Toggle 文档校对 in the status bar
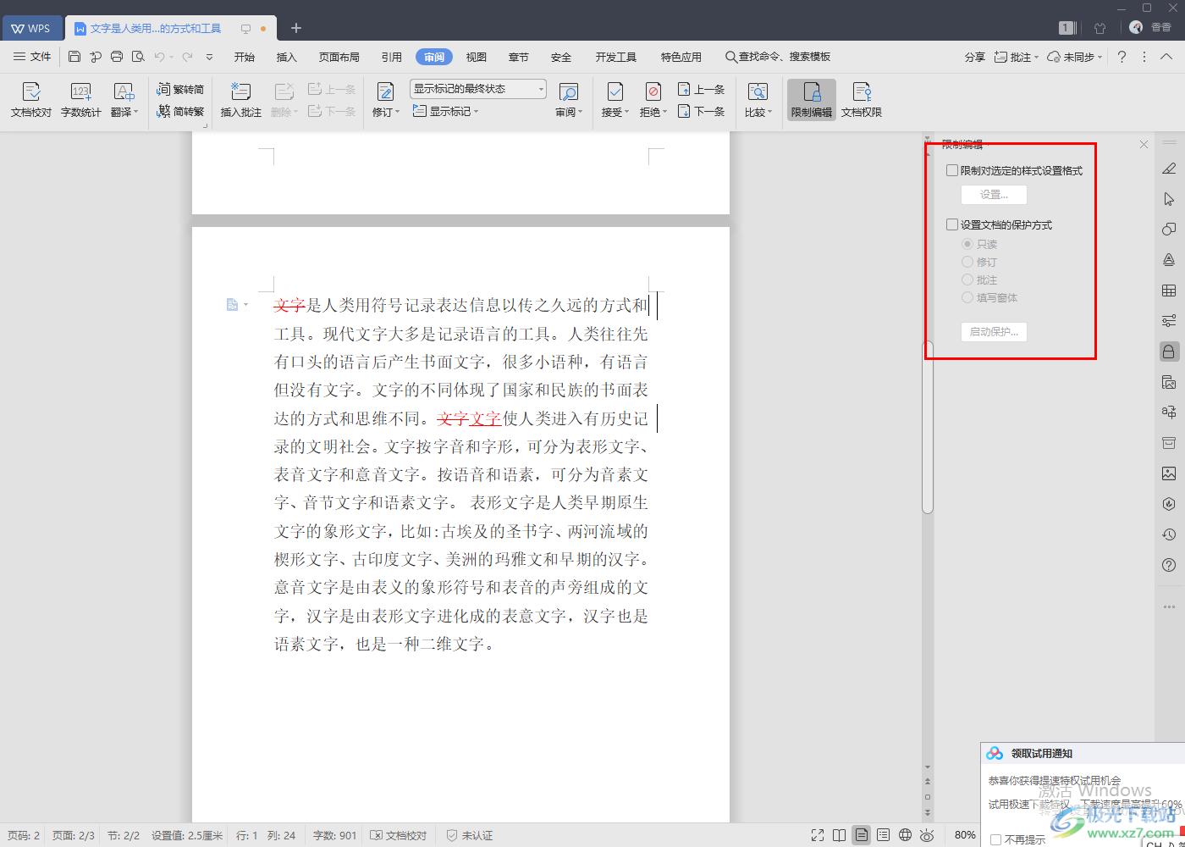Image resolution: width=1185 pixels, height=847 pixels. point(400,835)
